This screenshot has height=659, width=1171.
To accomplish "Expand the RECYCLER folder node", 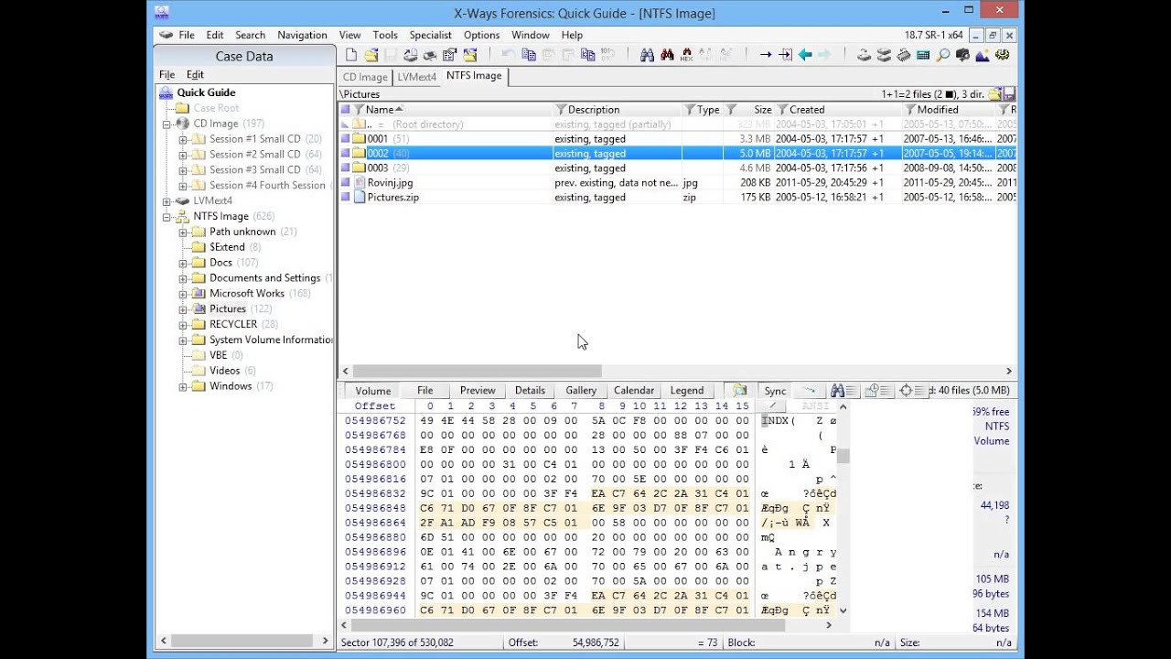I will pyautogui.click(x=183, y=325).
